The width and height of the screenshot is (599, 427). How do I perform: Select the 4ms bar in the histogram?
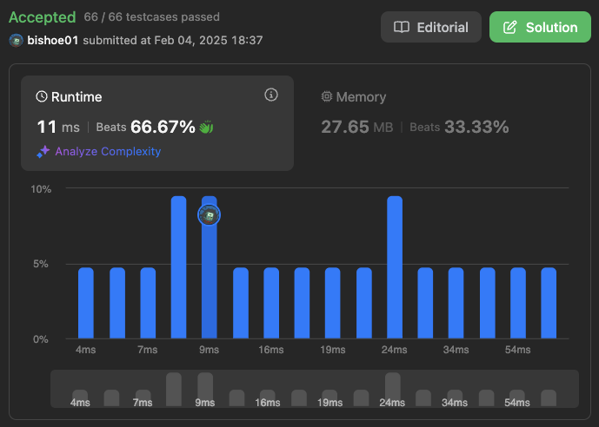[86, 303]
